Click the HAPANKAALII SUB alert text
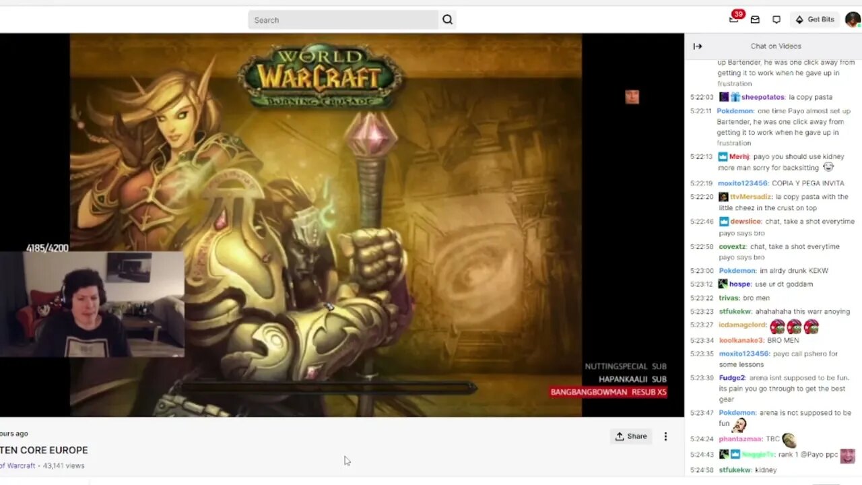 632,379
